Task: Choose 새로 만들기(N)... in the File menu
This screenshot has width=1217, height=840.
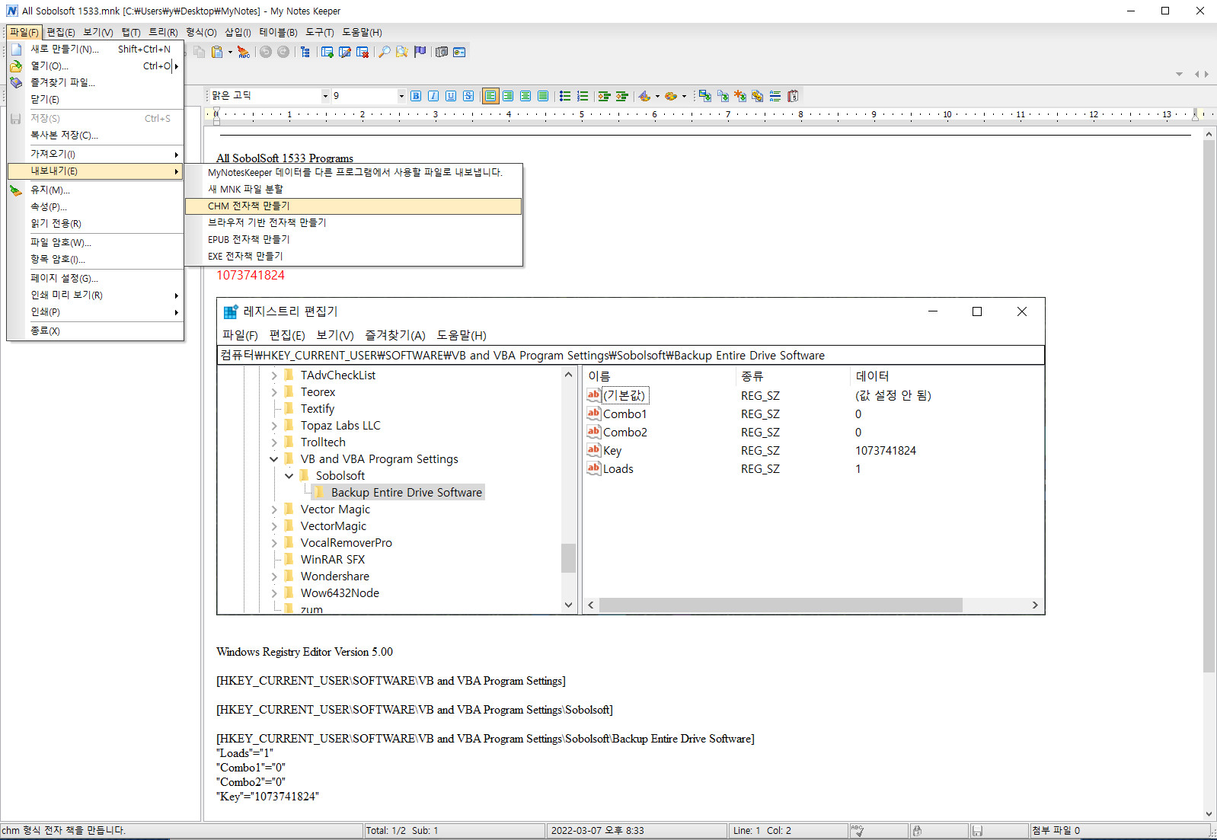Action: pyautogui.click(x=95, y=49)
